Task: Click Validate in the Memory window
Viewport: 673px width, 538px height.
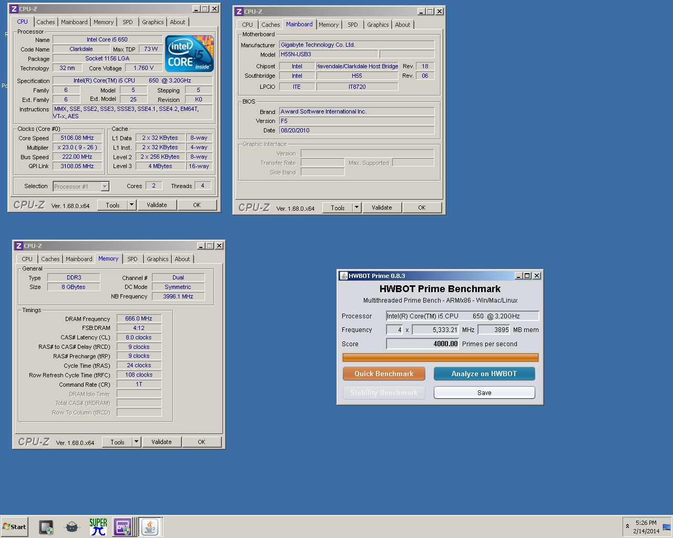Action: [x=161, y=442]
